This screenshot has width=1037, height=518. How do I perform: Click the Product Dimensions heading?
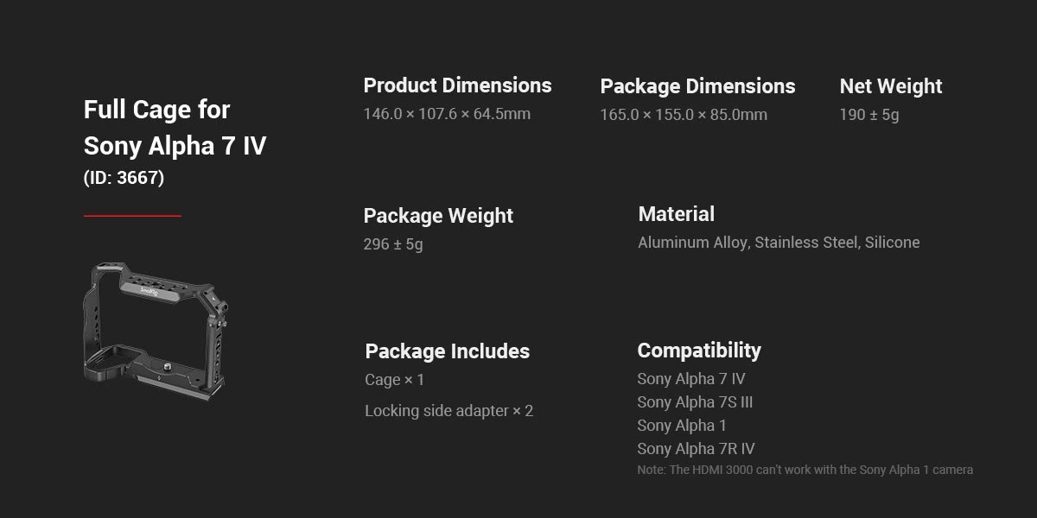tap(457, 85)
